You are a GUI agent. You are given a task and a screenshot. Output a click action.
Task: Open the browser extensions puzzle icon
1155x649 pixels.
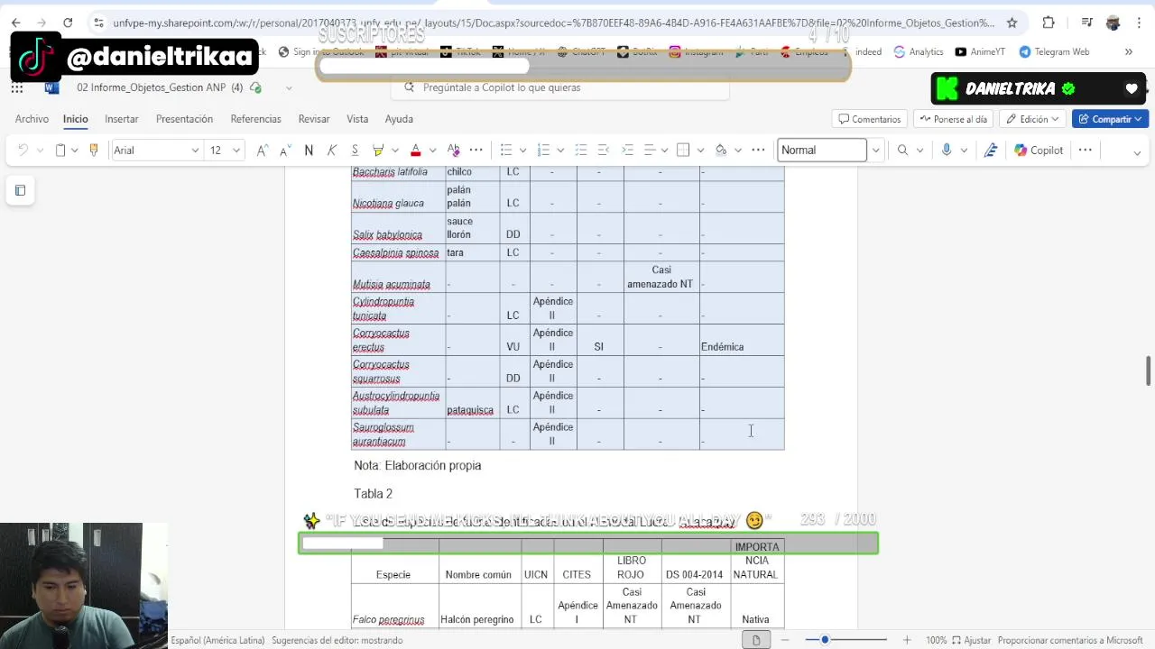click(x=1049, y=23)
